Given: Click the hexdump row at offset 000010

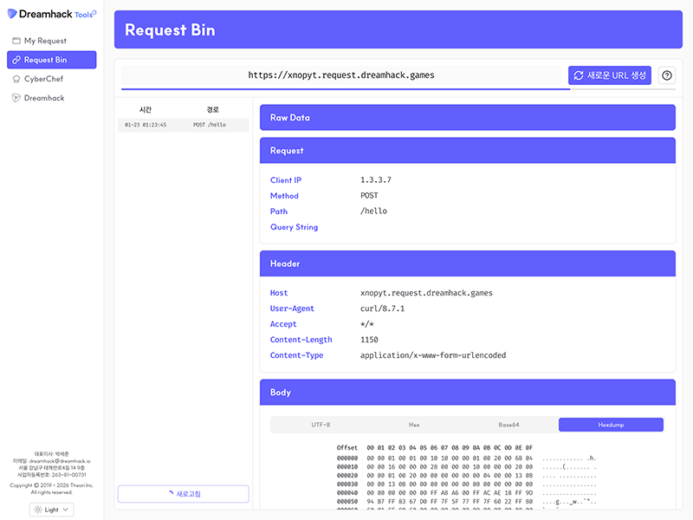Looking at the screenshot, I should 466,466.
